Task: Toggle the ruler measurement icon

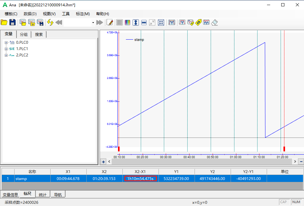Action: tap(172, 23)
